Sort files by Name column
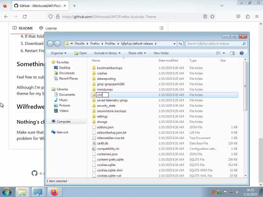This screenshot has height=197, width=263. [96, 61]
